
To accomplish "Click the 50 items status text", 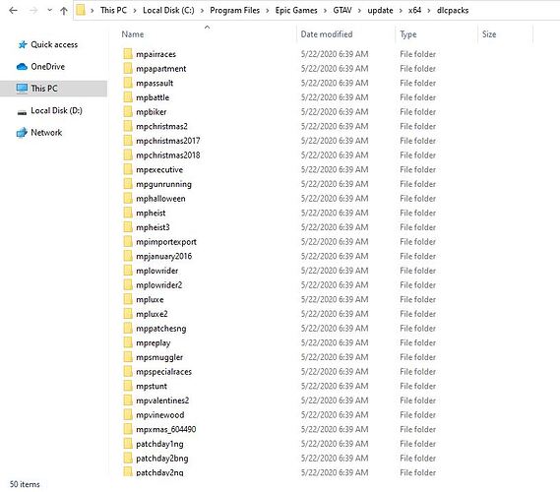I will tap(25, 484).
